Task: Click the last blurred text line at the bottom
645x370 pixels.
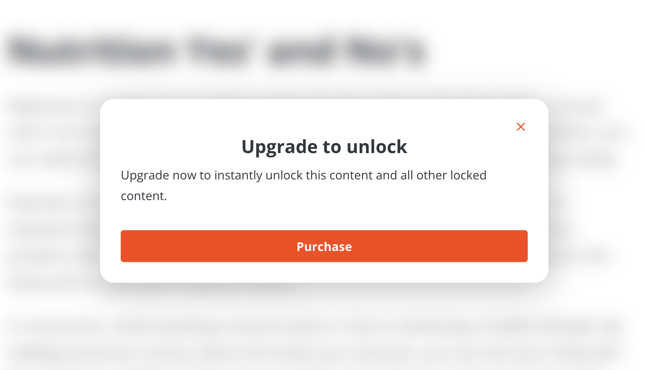Action: click(315, 354)
